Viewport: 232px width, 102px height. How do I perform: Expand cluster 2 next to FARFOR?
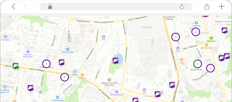[x=195, y=32]
